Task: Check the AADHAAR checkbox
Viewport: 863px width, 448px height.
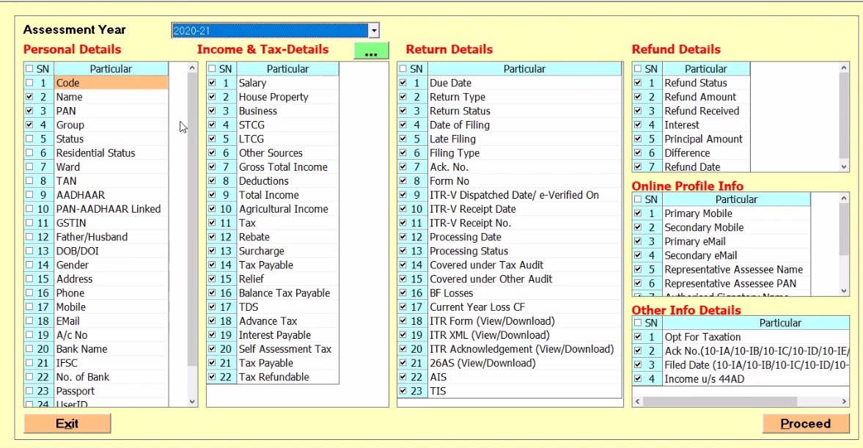Action: click(x=29, y=195)
